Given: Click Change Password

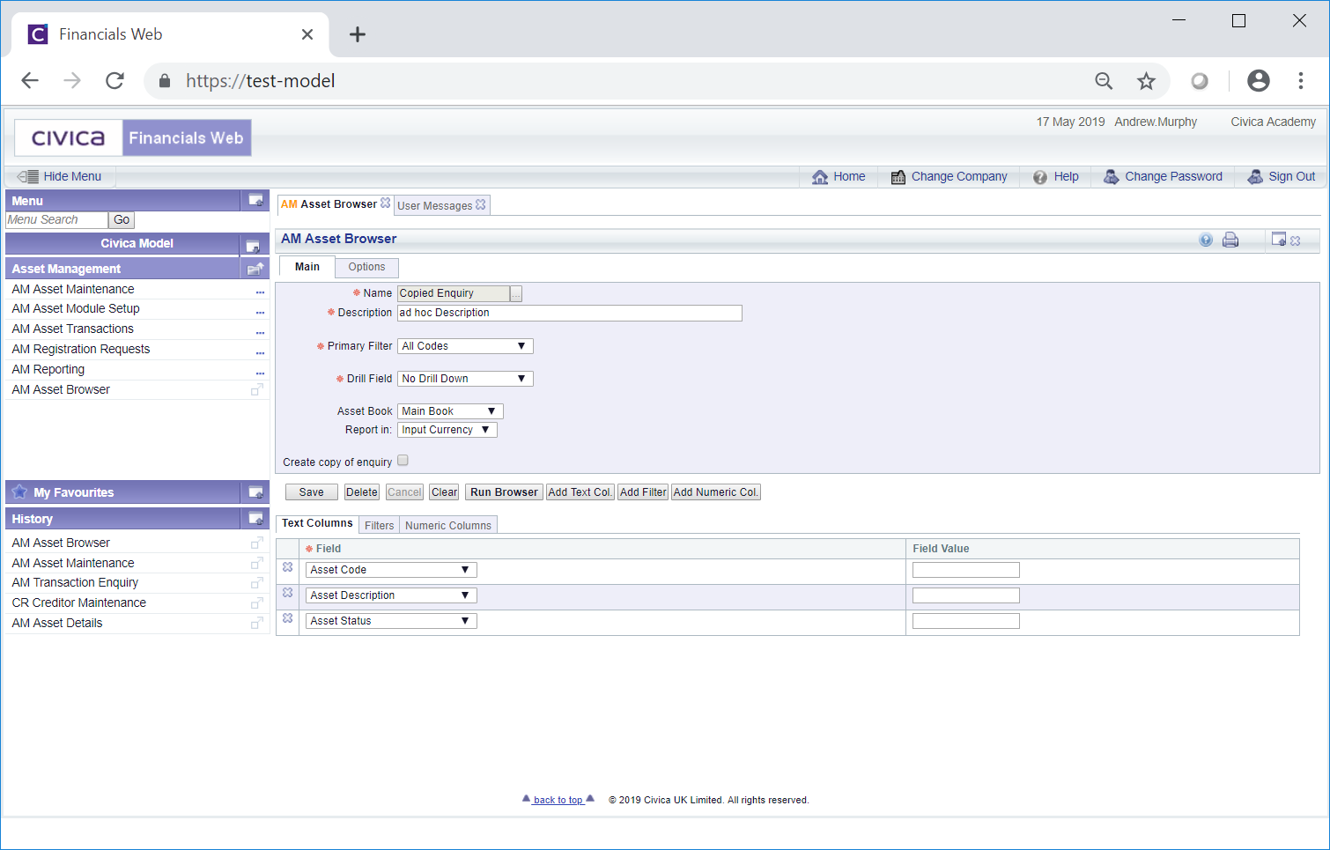Looking at the screenshot, I should [1163, 177].
